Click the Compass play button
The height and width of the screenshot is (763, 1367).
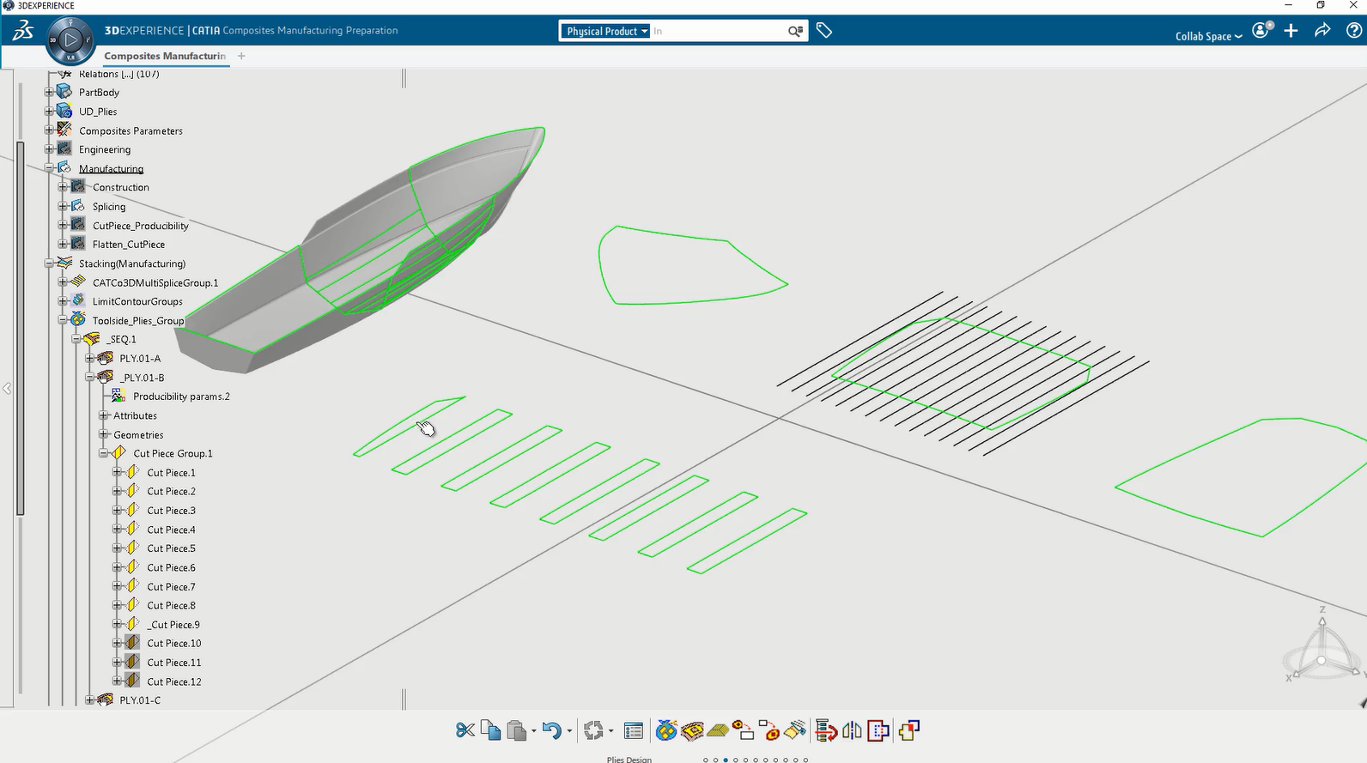click(x=71, y=39)
